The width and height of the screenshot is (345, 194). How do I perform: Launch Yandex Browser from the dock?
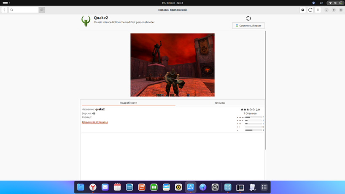point(93,187)
